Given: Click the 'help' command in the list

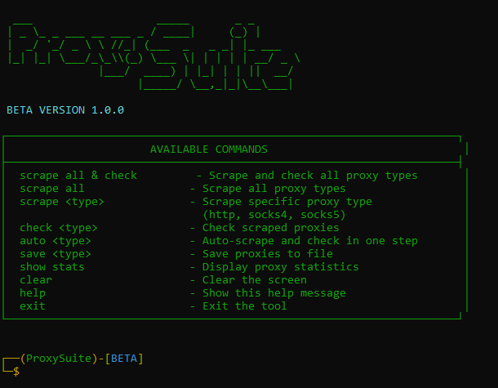Looking at the screenshot, I should [33, 293].
